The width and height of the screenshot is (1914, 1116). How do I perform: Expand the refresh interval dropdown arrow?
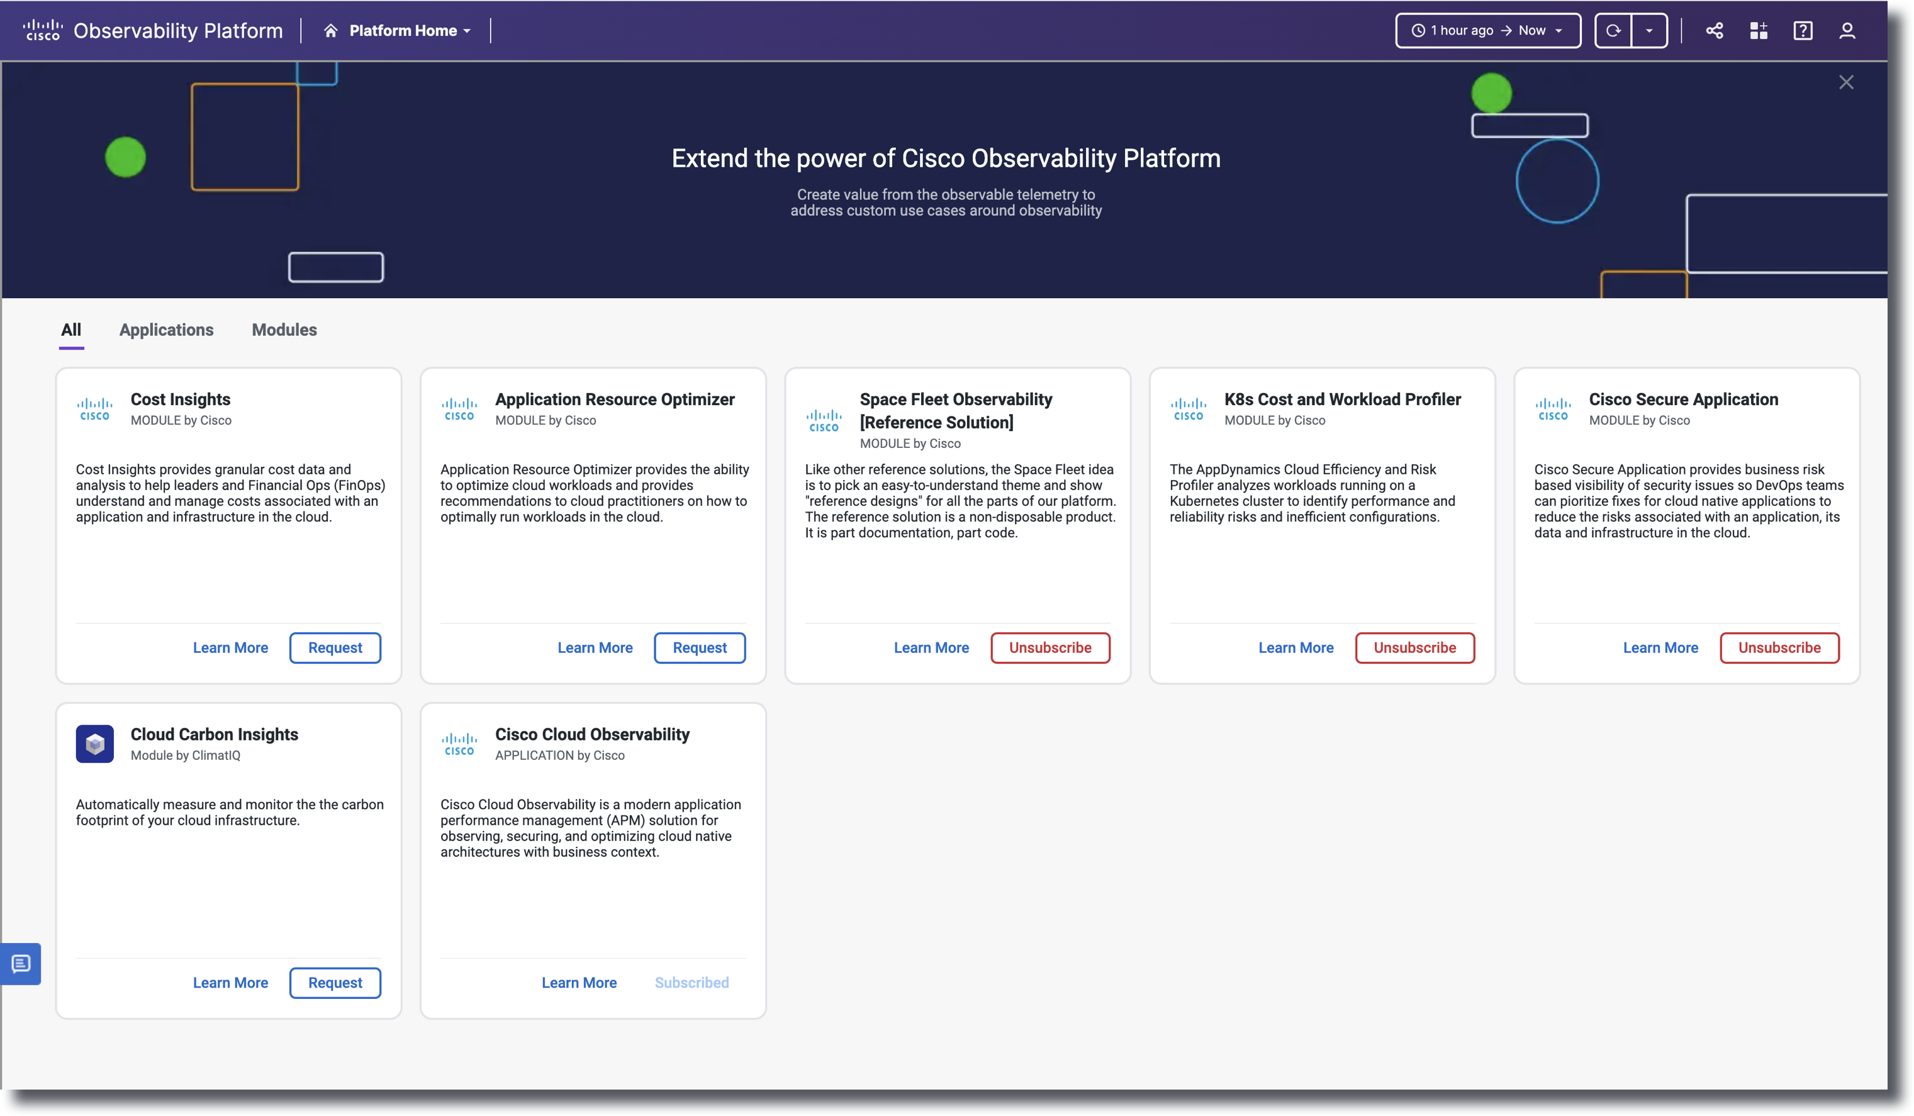(x=1649, y=30)
